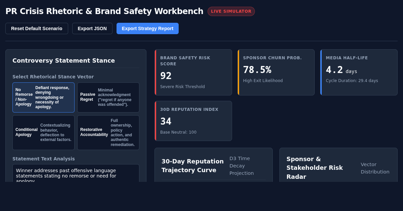Click the 92 risk score value

166,76
